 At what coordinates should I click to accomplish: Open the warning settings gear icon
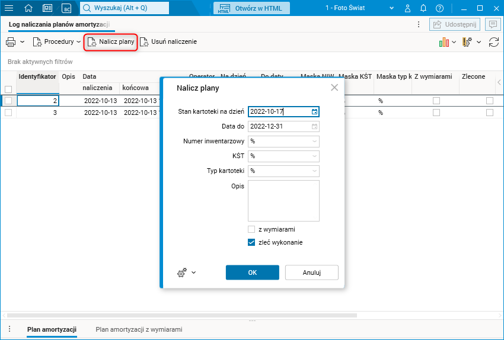(467, 41)
